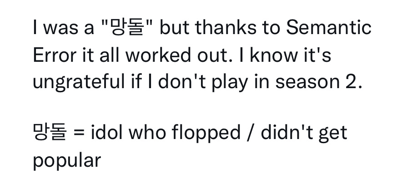
Task: Click the word "ungrateful"
Action: [x=79, y=82]
